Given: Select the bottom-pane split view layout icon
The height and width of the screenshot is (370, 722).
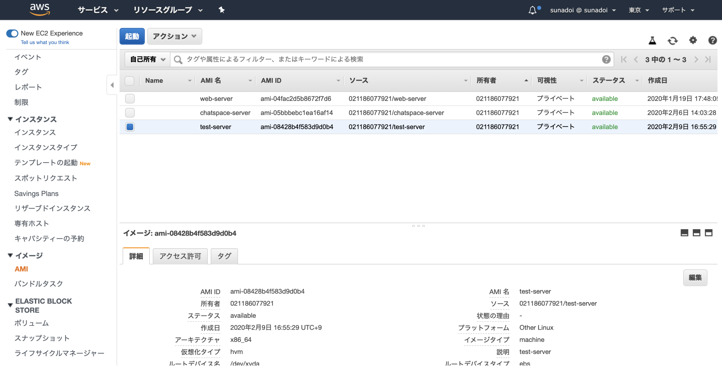Looking at the screenshot, I should (697, 233).
